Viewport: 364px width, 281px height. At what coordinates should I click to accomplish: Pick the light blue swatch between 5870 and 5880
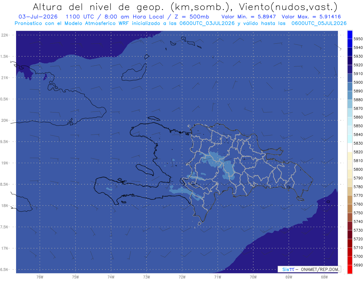click(x=350, y=104)
